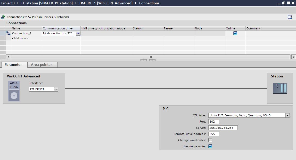Click the Server IP address field

pos(223,128)
